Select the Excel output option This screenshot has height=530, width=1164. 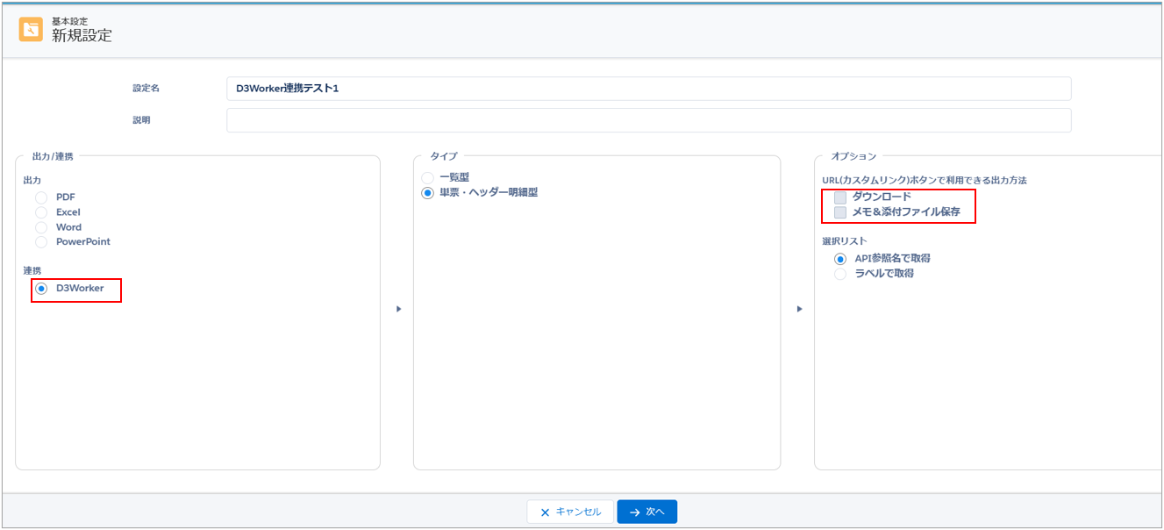click(41, 212)
